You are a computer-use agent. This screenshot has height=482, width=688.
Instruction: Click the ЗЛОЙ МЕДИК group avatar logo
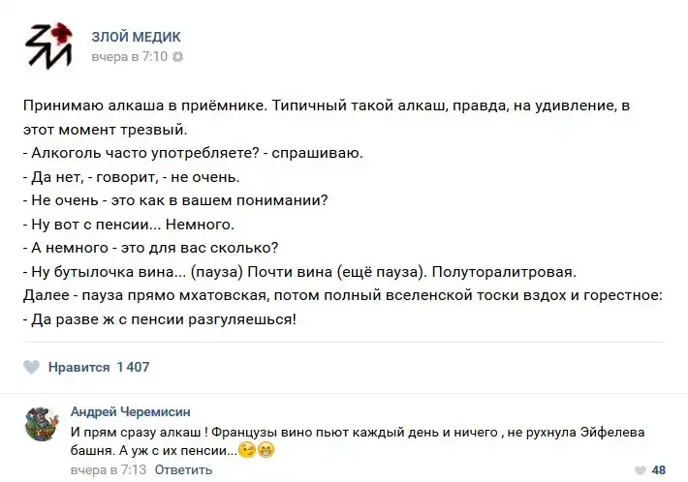(48, 46)
